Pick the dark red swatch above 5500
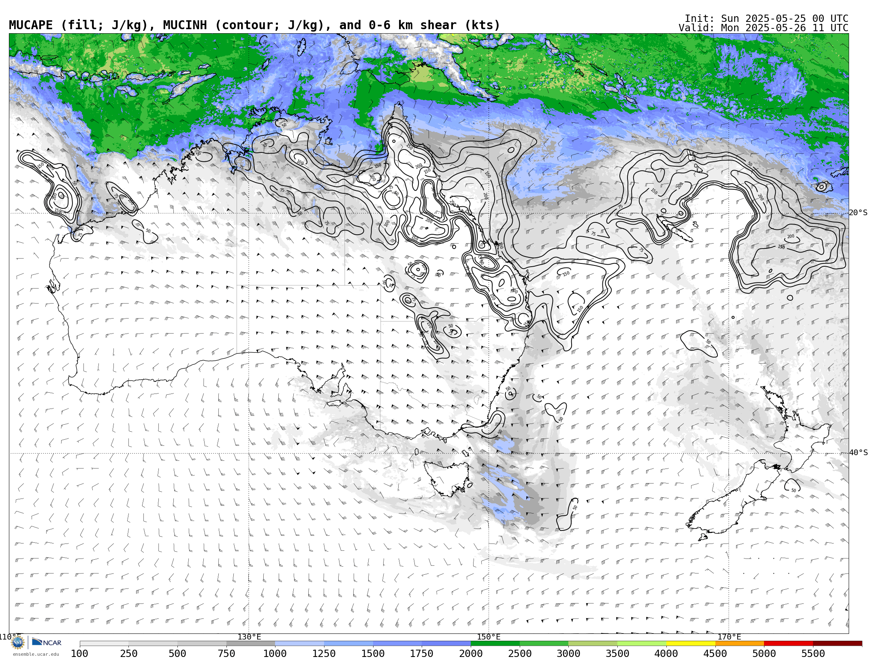This screenshot has width=875, height=659. click(837, 643)
